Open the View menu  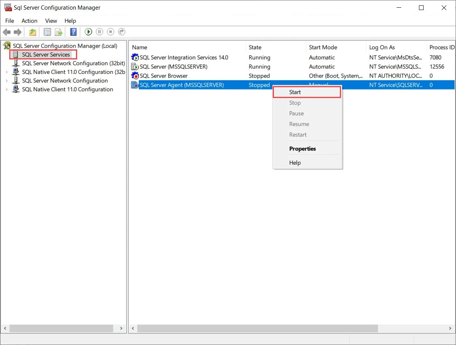pyautogui.click(x=51, y=21)
